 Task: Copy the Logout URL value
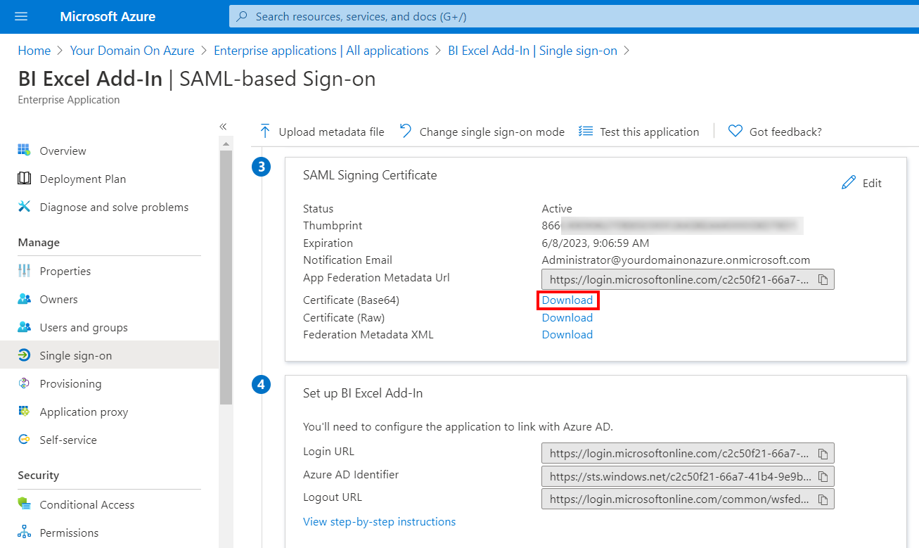[823, 499]
